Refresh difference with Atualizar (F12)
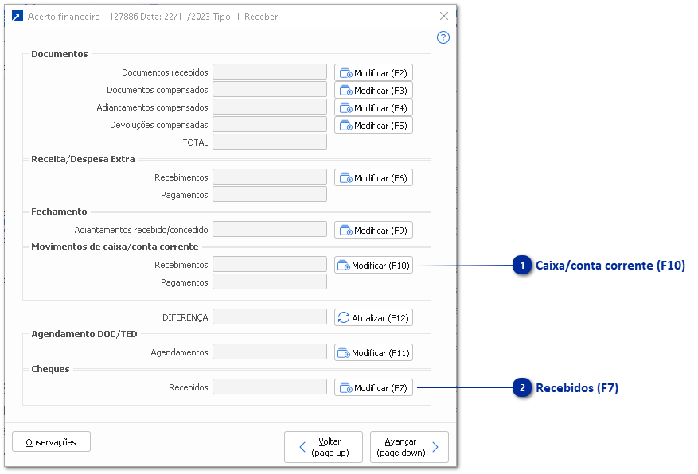 [x=373, y=318]
